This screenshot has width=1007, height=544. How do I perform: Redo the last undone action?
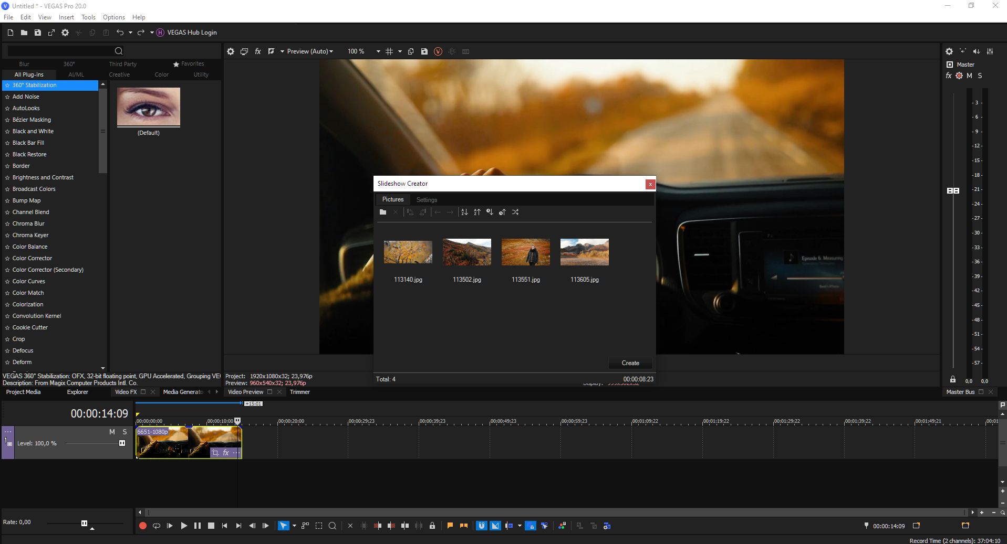(x=141, y=33)
